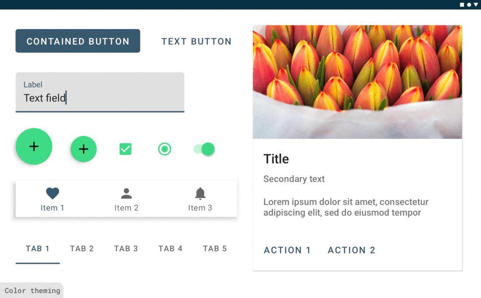This screenshot has height=298, width=481.
Task: Open TAB 5
Action: coord(215,249)
